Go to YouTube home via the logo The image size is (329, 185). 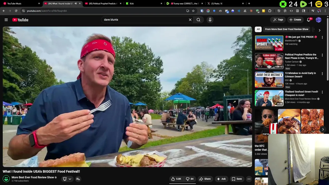pyautogui.click(x=20, y=20)
